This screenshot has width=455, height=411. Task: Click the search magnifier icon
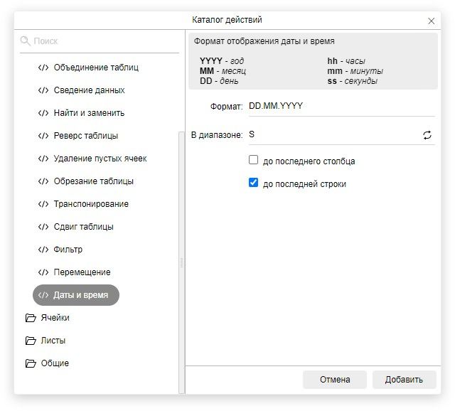tap(26, 41)
